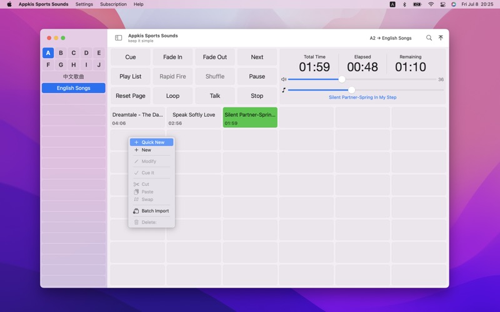Choose Batch Import in context menu

151,211
